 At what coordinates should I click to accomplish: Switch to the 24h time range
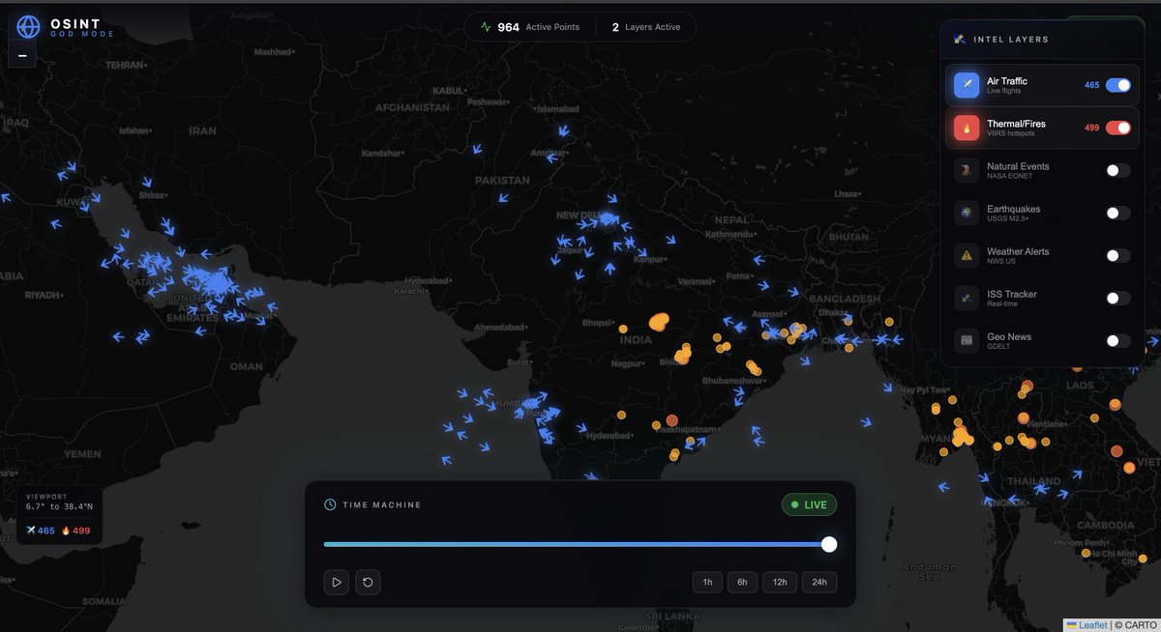818,582
